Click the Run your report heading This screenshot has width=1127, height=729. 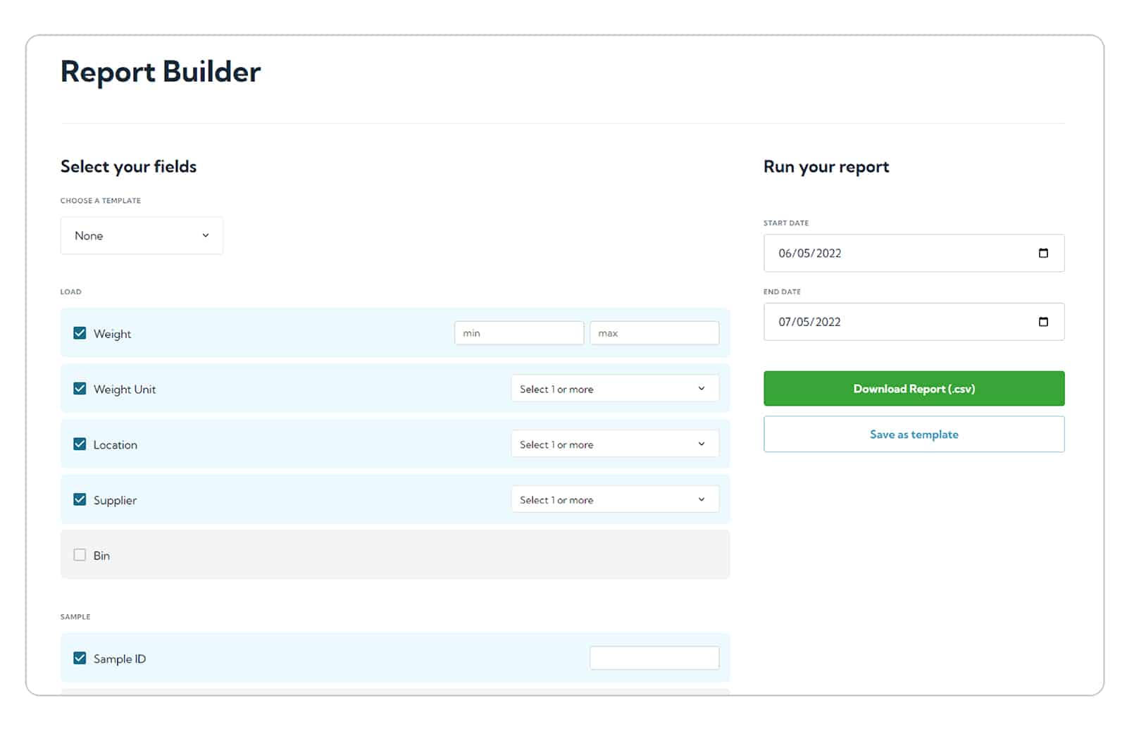click(826, 167)
